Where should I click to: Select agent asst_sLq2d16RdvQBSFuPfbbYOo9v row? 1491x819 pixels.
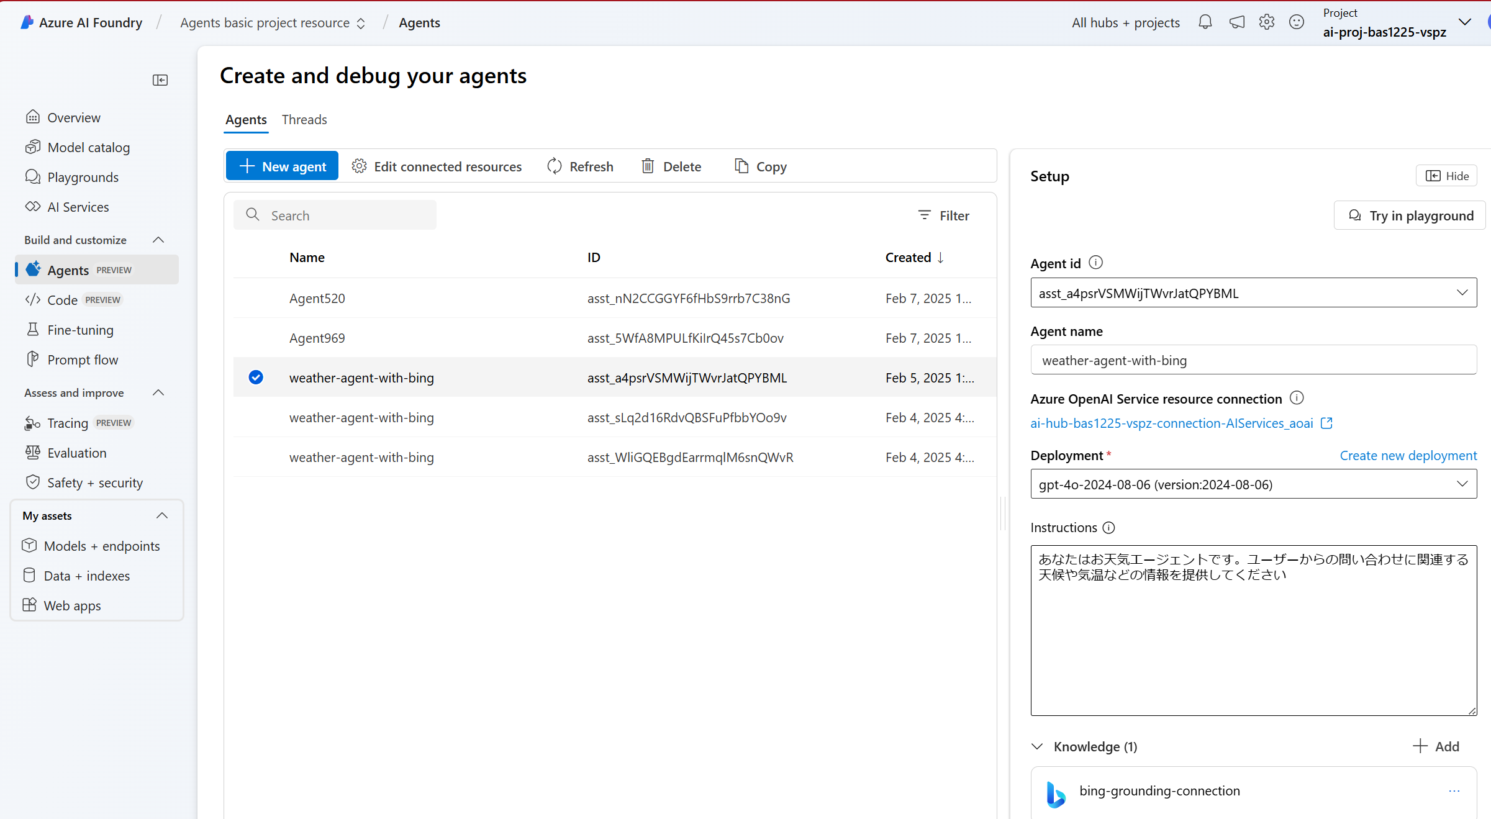pyautogui.click(x=615, y=417)
